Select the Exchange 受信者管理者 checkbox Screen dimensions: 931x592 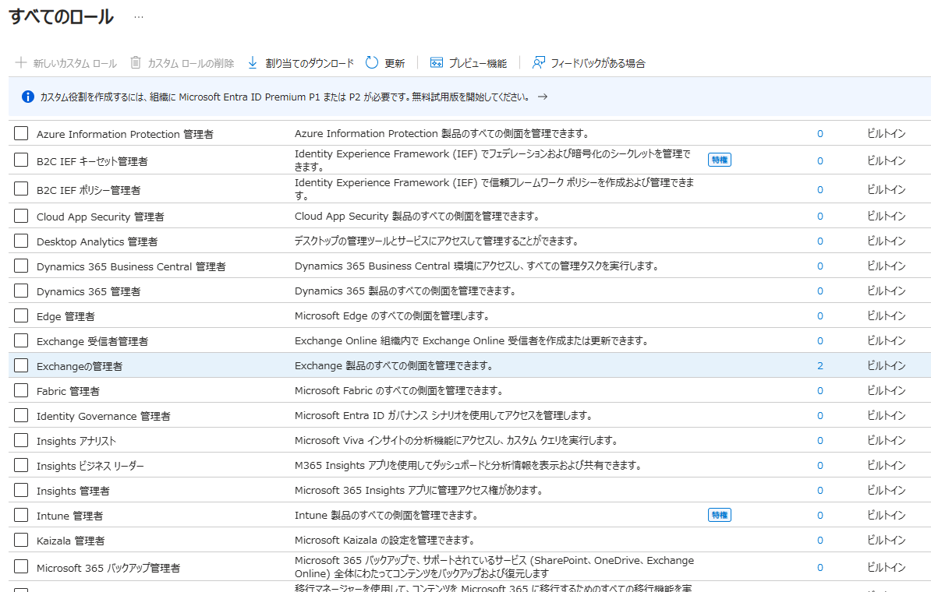[21, 340]
